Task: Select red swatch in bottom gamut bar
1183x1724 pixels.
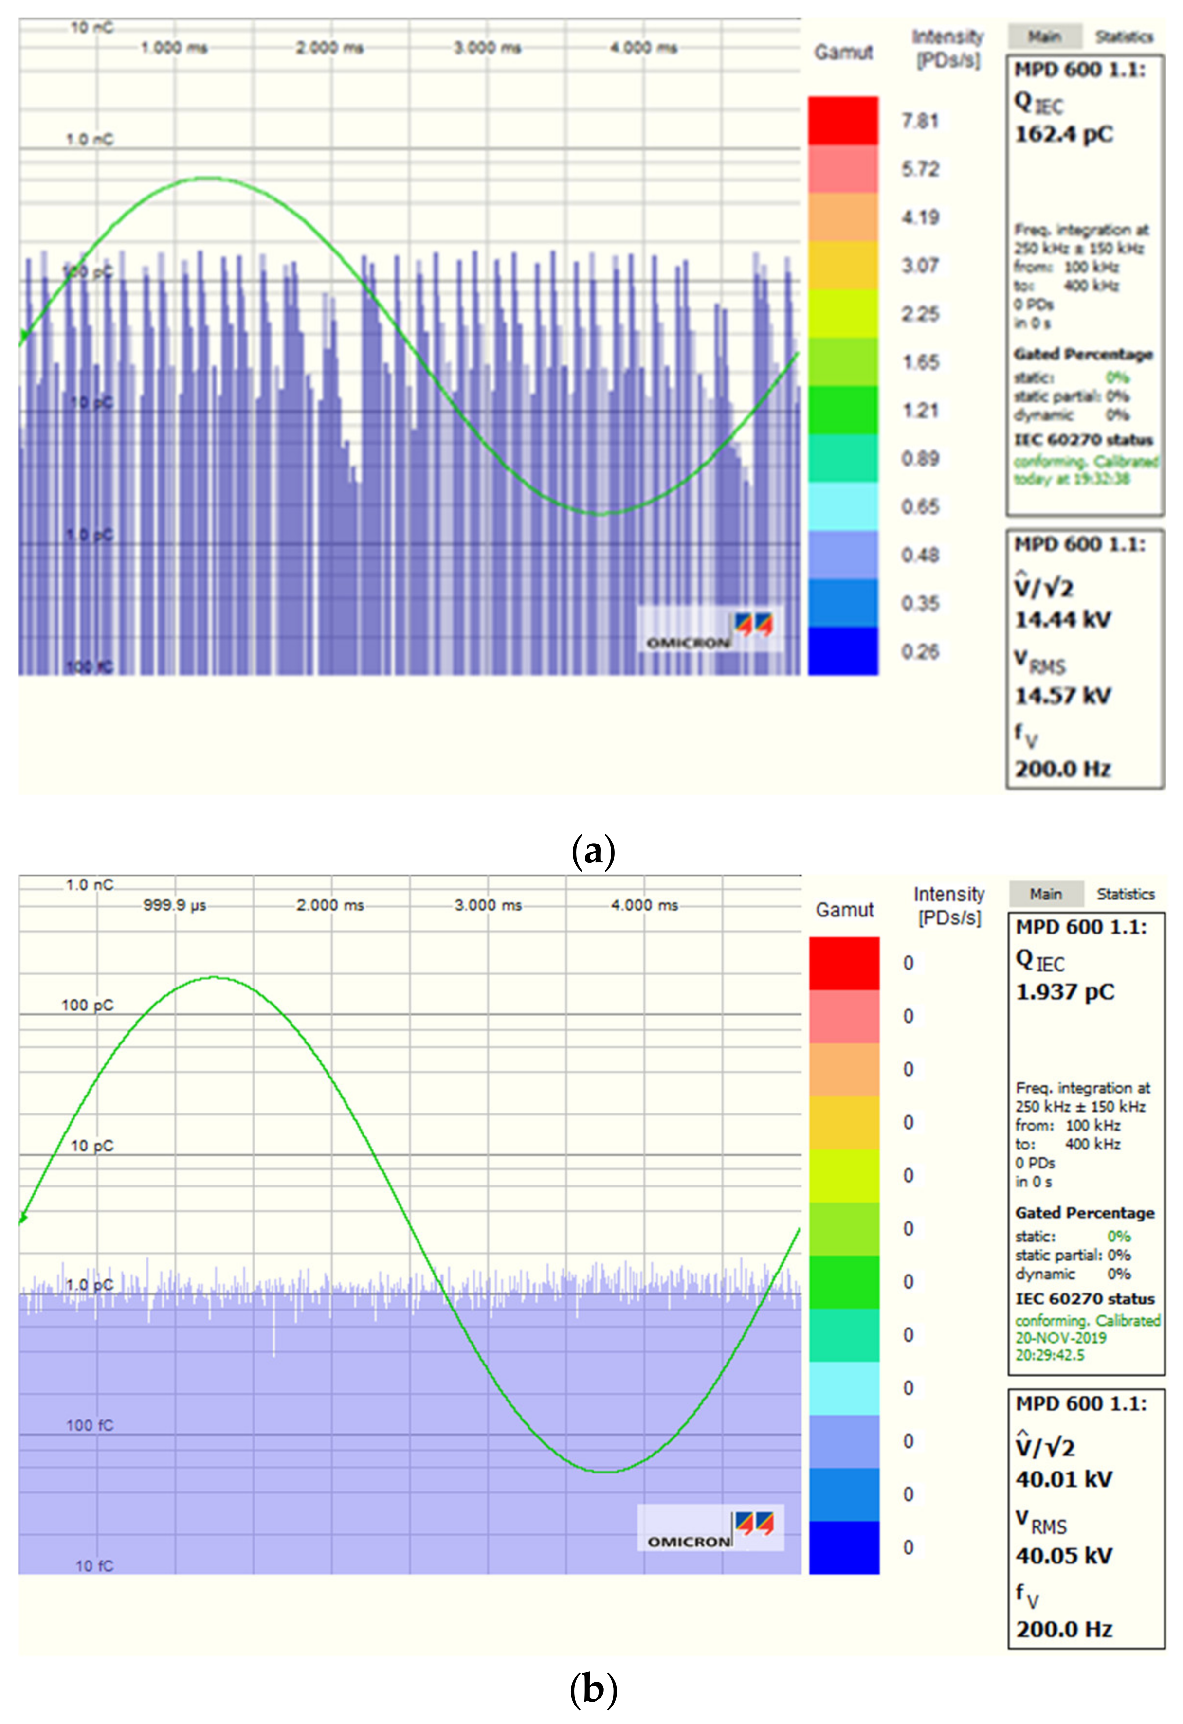Action: [844, 963]
